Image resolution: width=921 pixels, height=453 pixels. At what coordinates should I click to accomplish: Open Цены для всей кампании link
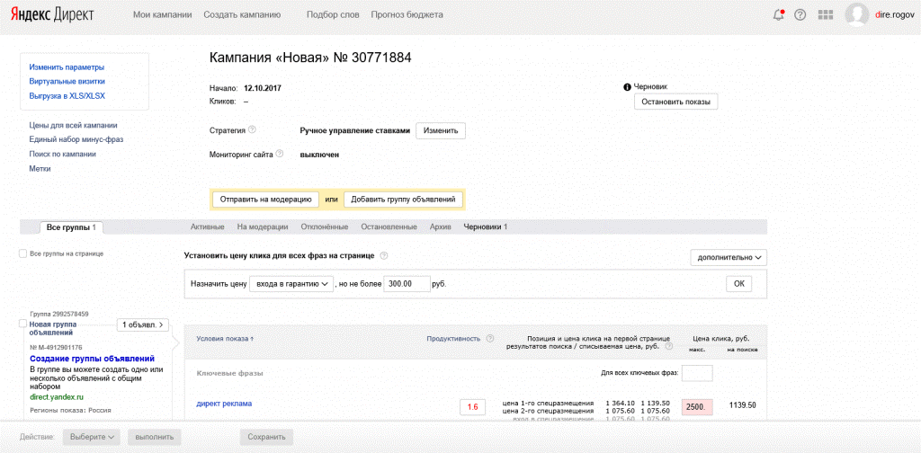click(x=73, y=125)
